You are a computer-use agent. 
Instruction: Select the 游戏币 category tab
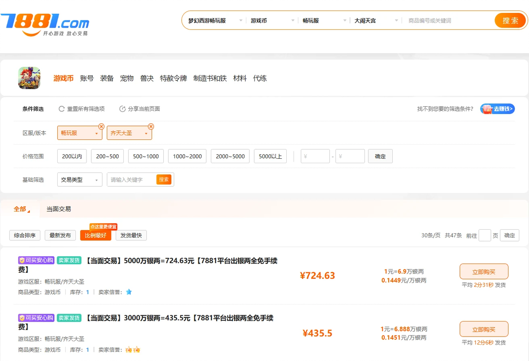[63, 78]
